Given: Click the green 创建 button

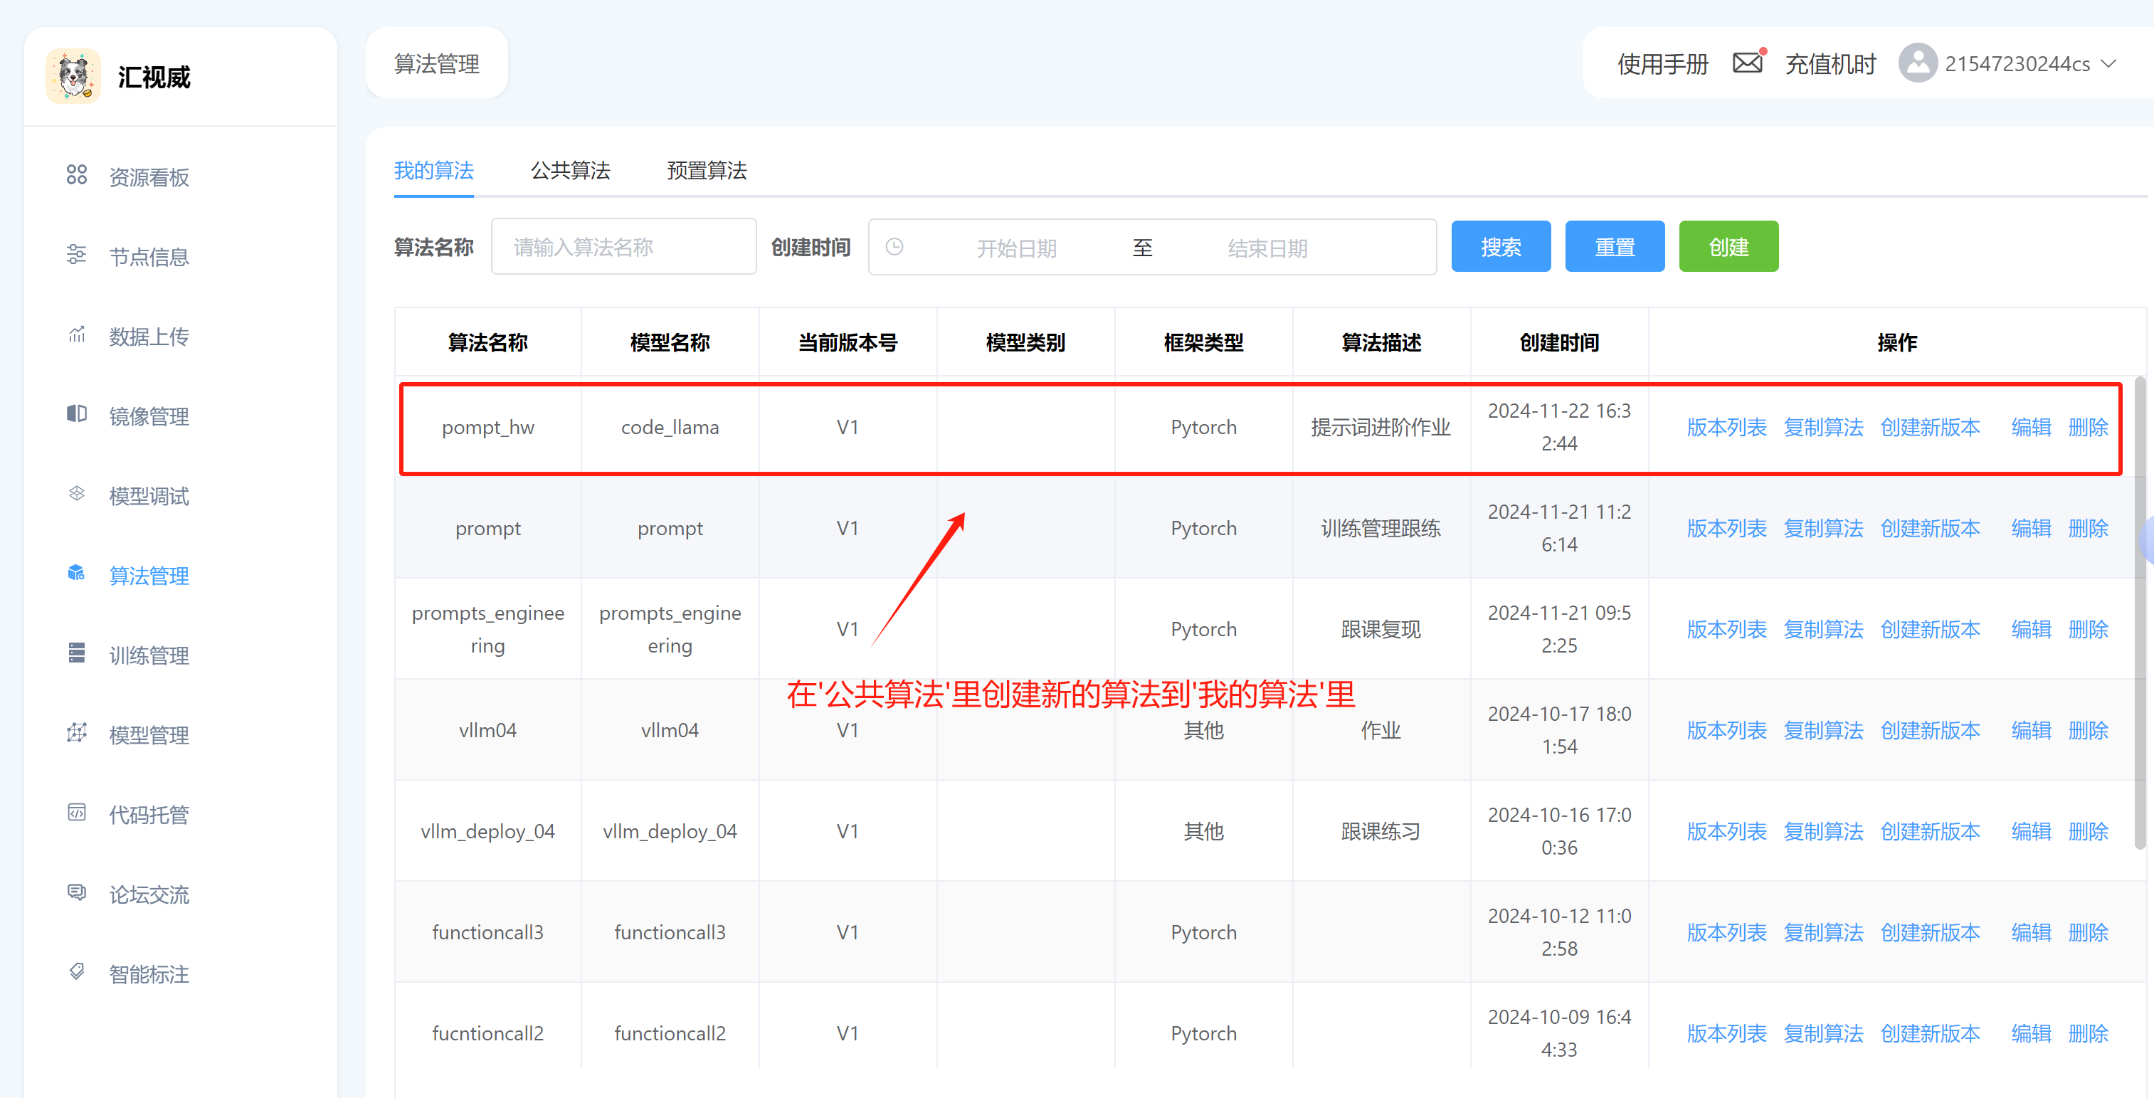Looking at the screenshot, I should point(1728,247).
